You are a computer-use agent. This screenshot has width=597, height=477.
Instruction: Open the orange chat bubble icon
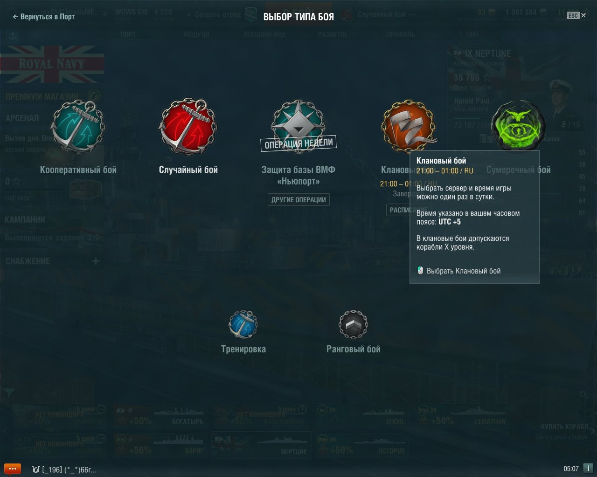tap(12, 469)
